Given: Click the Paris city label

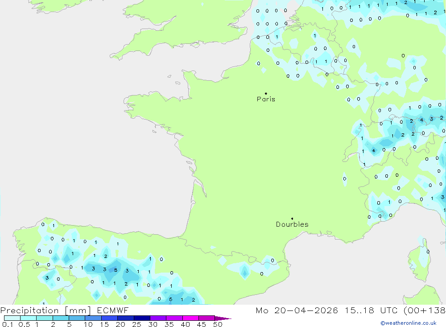Looking at the screenshot, I should [x=266, y=99].
